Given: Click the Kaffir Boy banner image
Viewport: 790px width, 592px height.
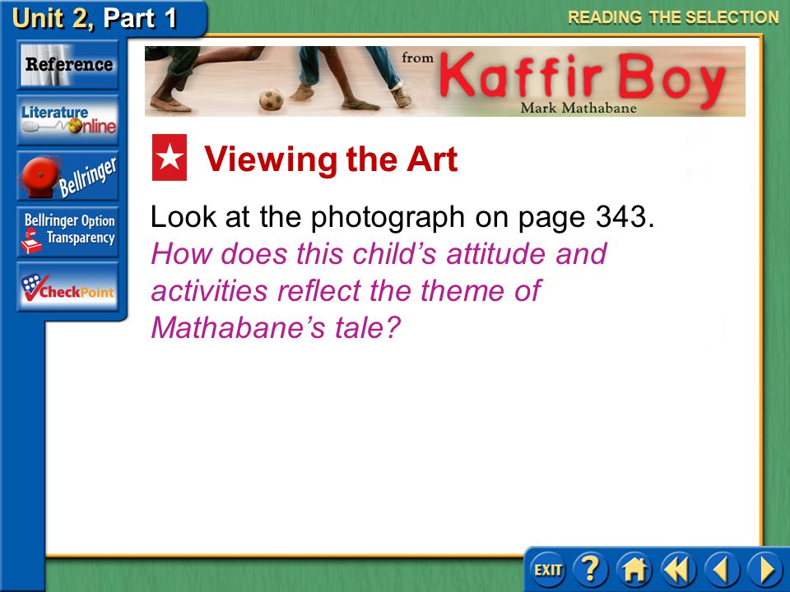Looking at the screenshot, I should point(445,81).
